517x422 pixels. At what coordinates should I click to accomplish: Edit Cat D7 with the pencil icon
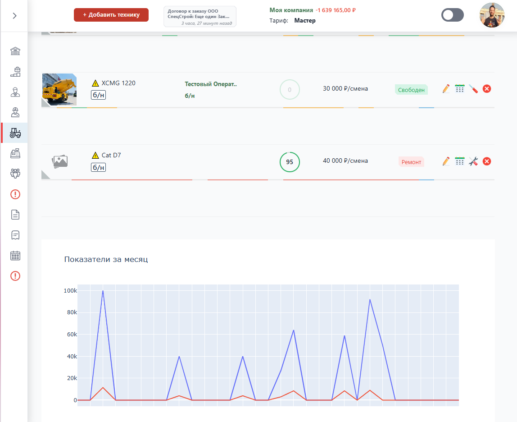(x=446, y=161)
